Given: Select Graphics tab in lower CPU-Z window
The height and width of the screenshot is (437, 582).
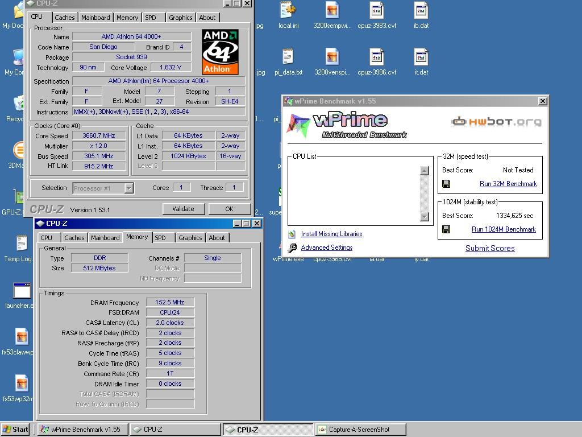Looking at the screenshot, I should click(x=190, y=238).
